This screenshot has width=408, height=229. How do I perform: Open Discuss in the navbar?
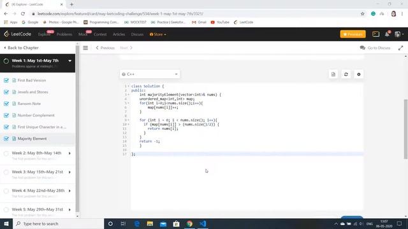138,34
